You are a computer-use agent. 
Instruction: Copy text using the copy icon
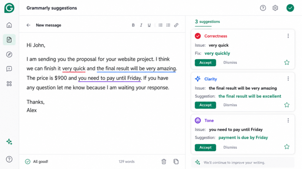coord(176,162)
